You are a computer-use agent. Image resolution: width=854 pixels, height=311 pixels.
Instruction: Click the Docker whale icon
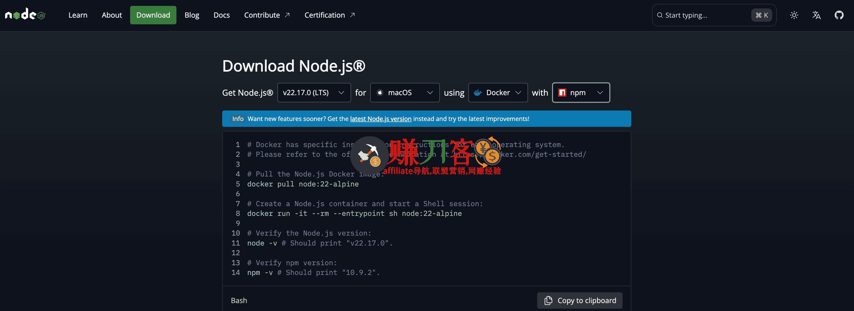(x=478, y=93)
